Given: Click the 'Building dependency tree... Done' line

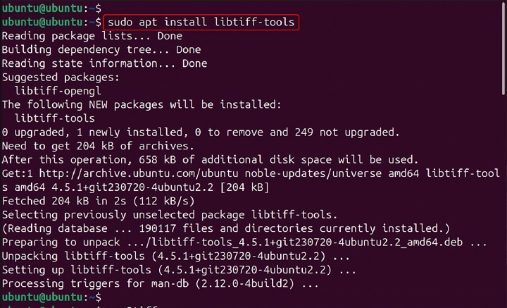Looking at the screenshot, I should click(x=101, y=49).
